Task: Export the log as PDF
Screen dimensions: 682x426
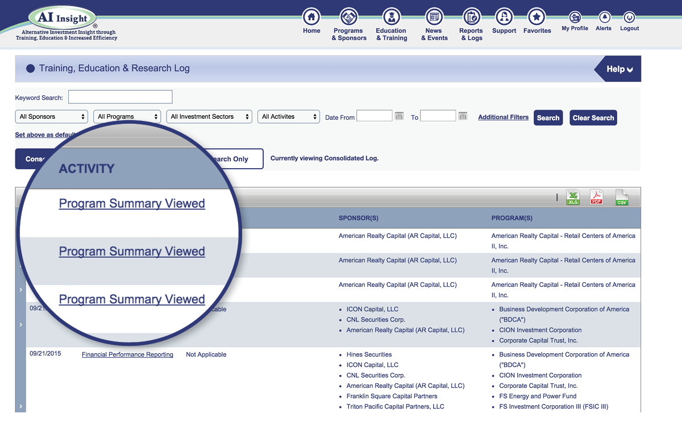Action: coord(596,197)
